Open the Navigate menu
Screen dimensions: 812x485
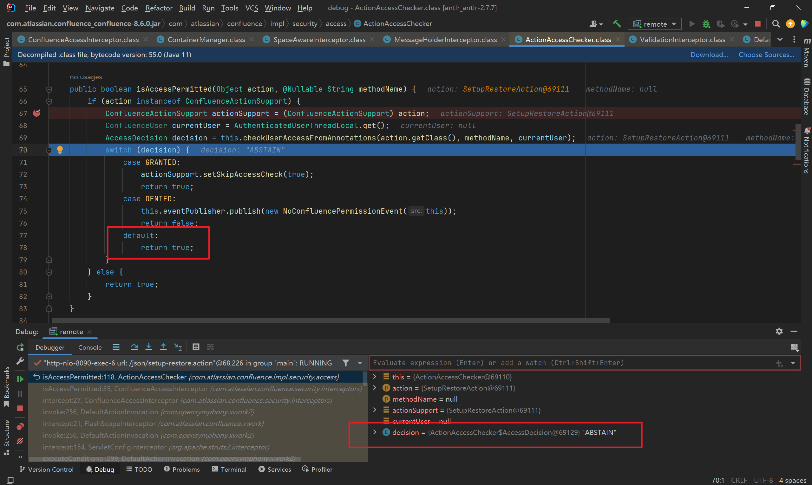tap(100, 8)
